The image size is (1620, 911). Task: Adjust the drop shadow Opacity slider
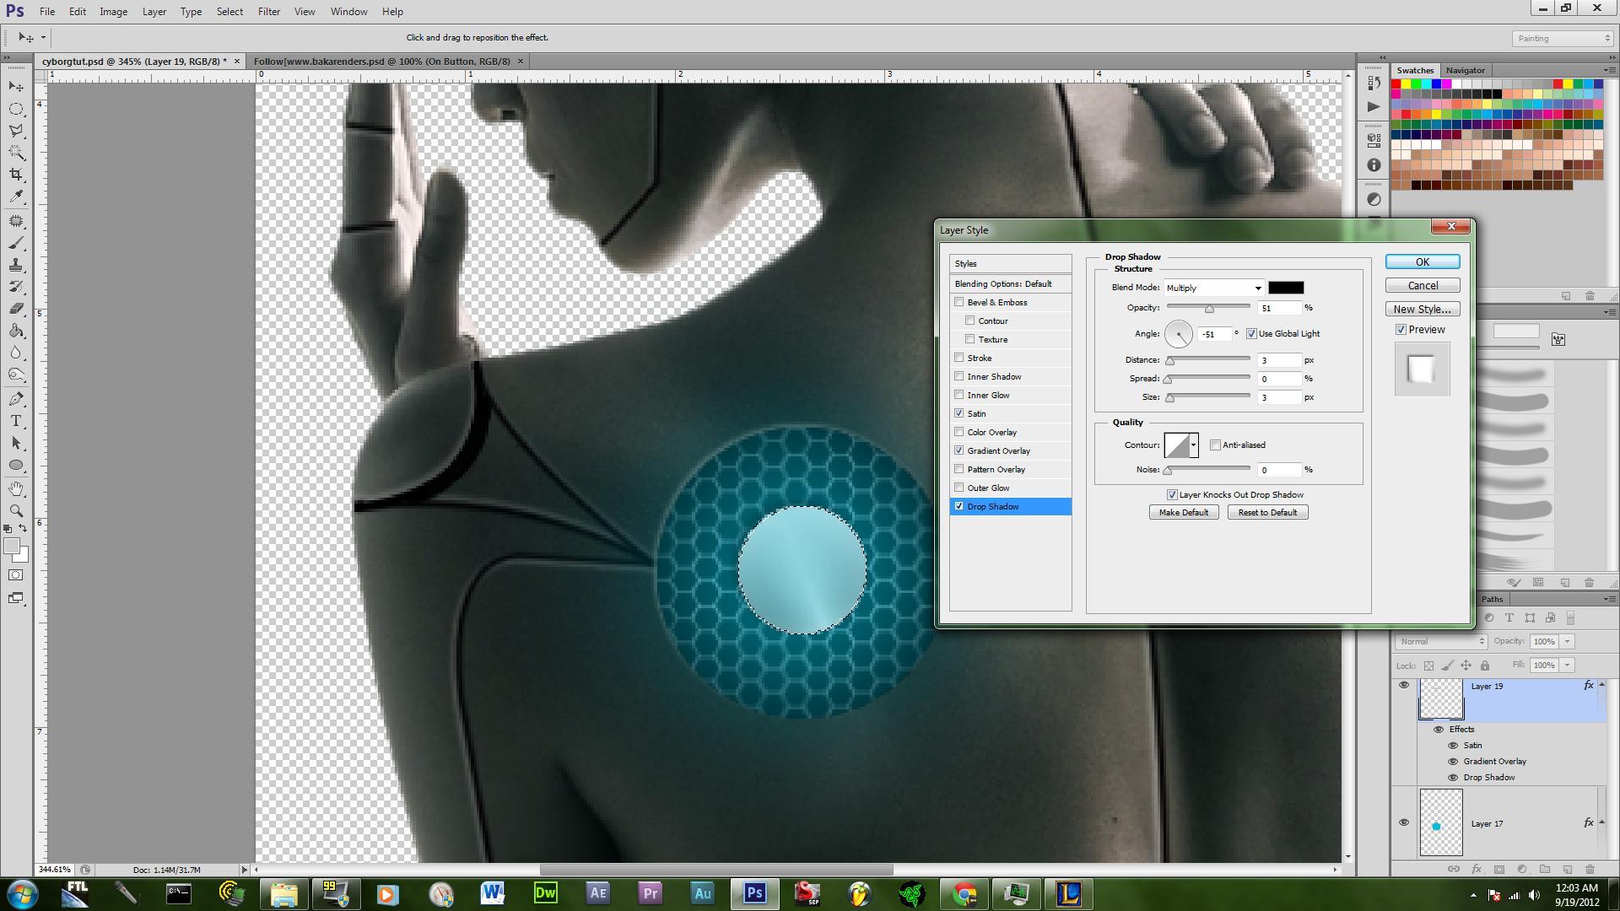coord(1209,308)
